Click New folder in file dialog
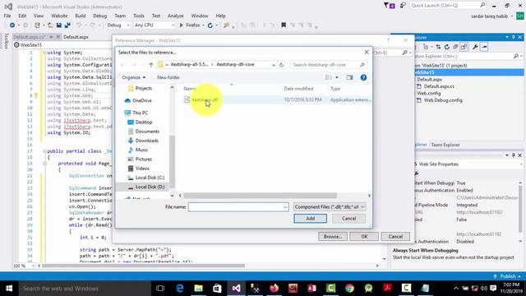 (168, 77)
